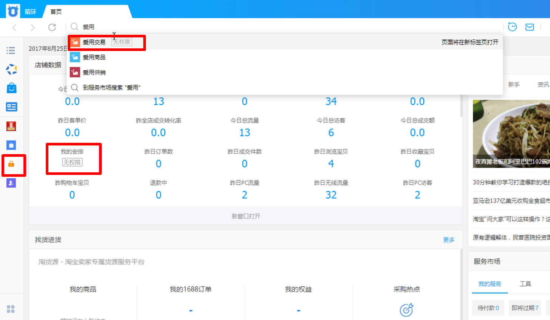This screenshot has height=320, width=550.
Task: Open the purple user icon in sidebar
Action: point(11,183)
